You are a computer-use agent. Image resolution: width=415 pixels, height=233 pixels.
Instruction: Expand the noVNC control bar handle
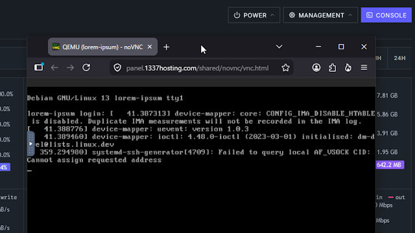click(30, 144)
